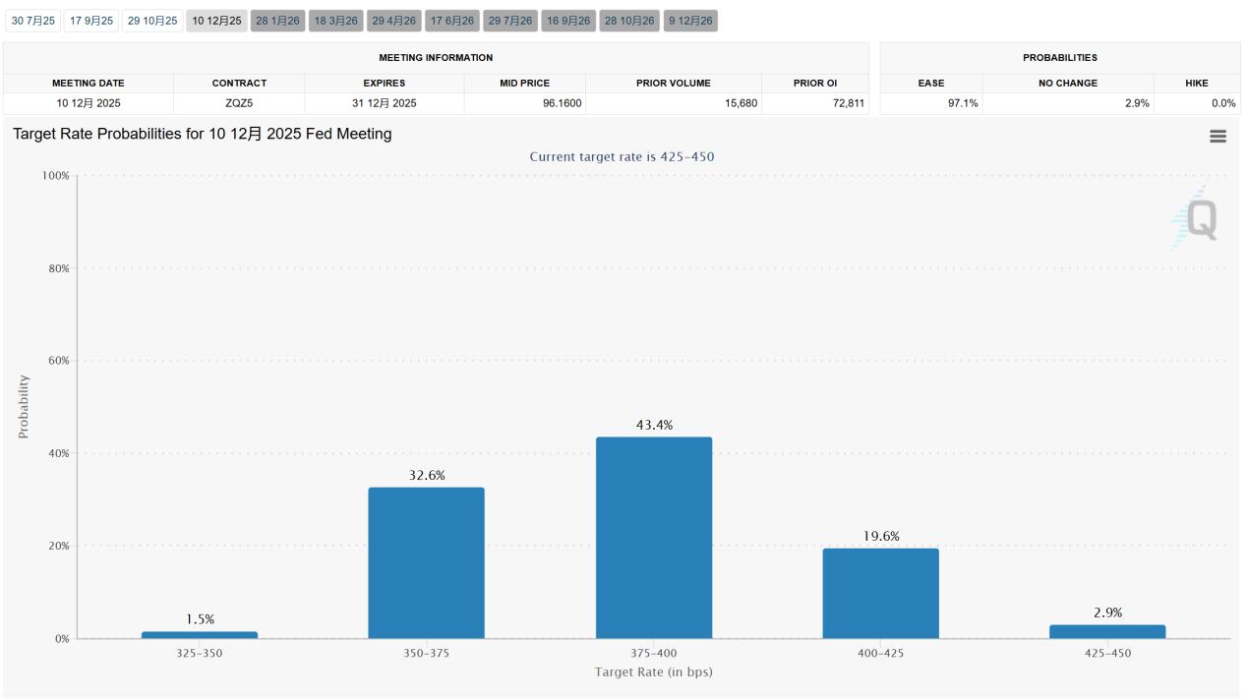Image resolution: width=1247 pixels, height=699 pixels.
Task: Click the 'Probability' y-axis title
Action: click(24, 406)
